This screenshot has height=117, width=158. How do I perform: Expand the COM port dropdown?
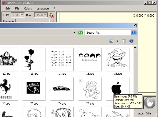click(x=22, y=15)
